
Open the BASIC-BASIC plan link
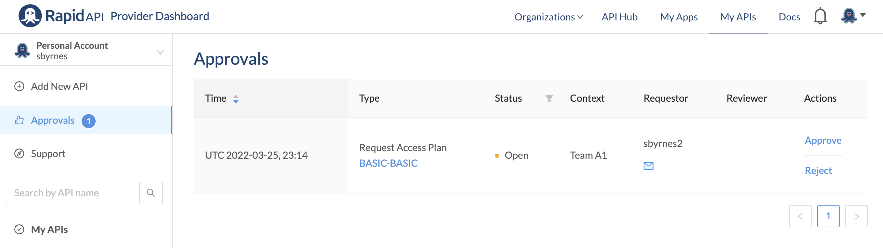(x=388, y=163)
